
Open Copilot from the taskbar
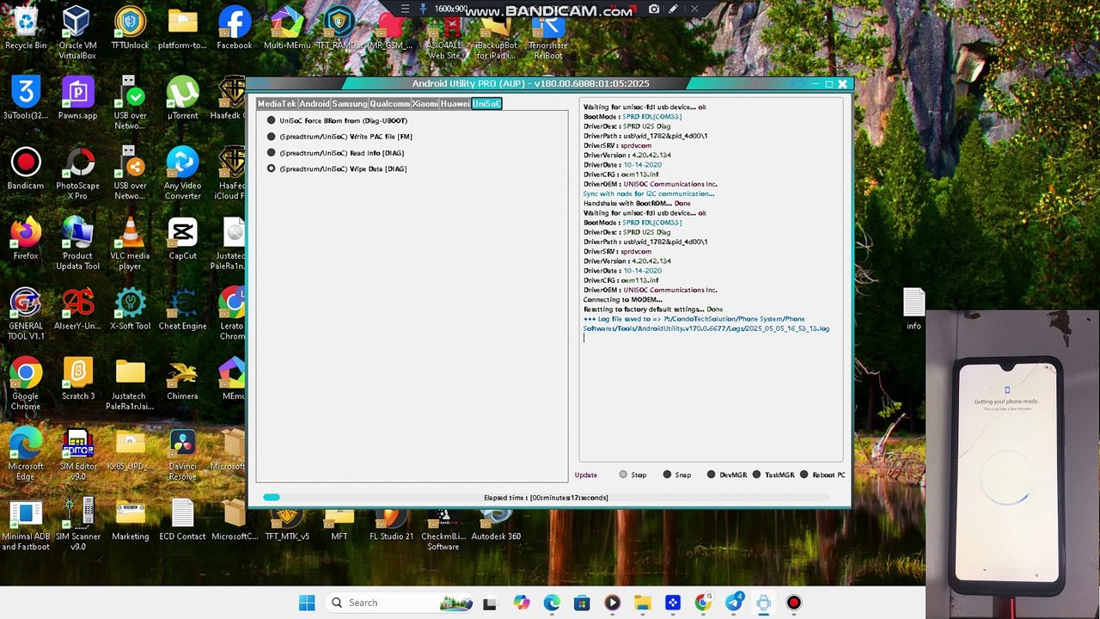click(522, 603)
